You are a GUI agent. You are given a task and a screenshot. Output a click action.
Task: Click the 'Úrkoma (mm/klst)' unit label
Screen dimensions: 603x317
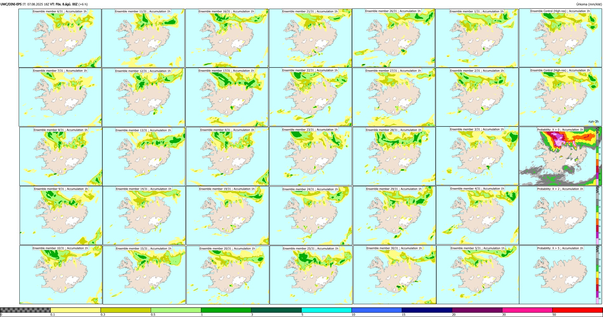(589, 4)
